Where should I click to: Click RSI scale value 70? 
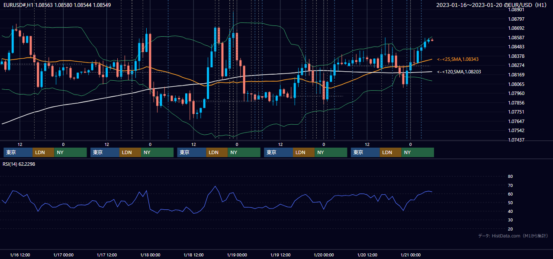pyautogui.click(x=510, y=185)
